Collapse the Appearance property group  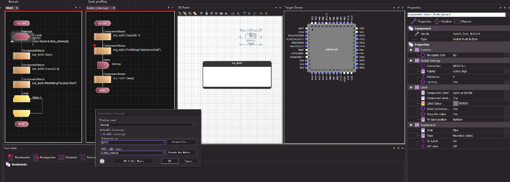[411, 125]
